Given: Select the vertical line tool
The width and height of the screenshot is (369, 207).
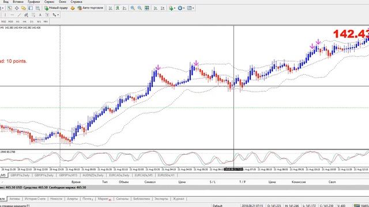Looking at the screenshot, I should coord(5,15).
